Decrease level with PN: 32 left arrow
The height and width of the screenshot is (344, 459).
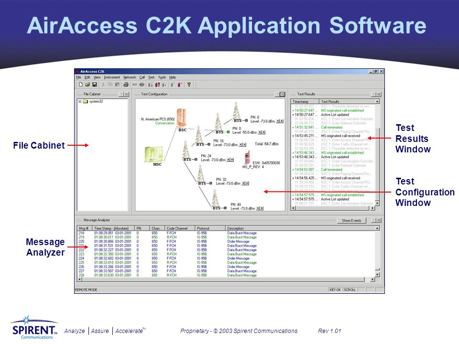click(x=243, y=183)
